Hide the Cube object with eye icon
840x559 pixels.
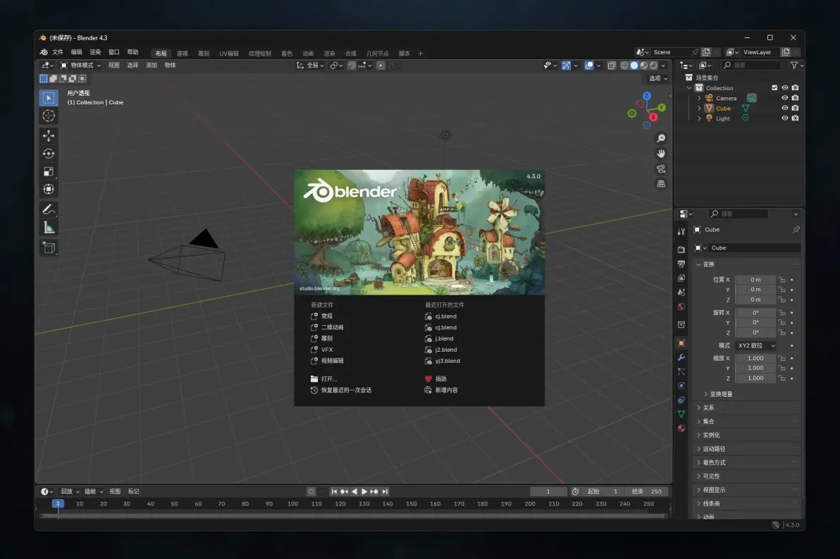pos(785,109)
